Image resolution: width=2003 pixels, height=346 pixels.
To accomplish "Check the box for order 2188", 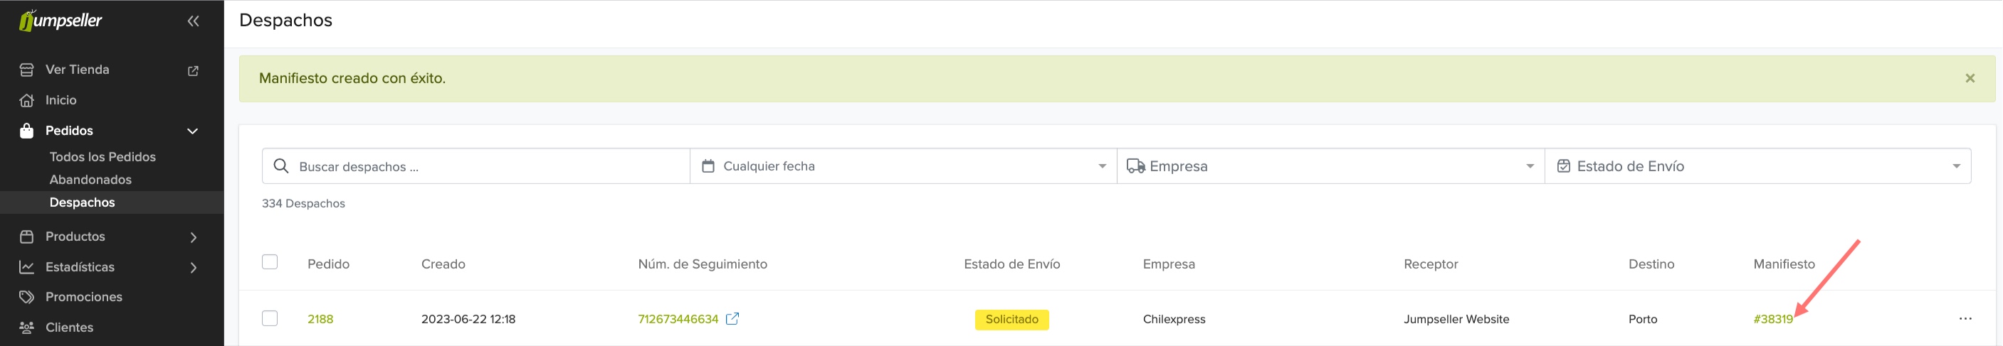I will pyautogui.click(x=270, y=319).
